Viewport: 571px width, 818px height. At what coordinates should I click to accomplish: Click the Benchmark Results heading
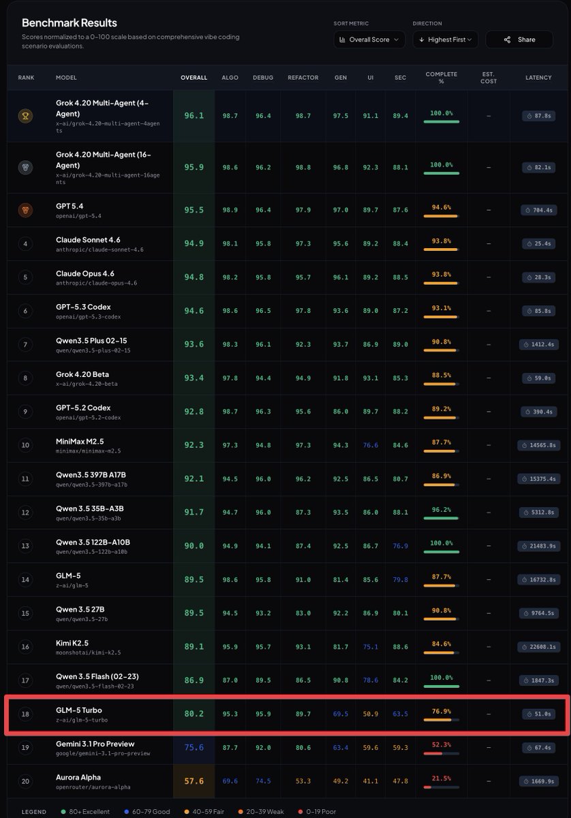tap(70, 23)
